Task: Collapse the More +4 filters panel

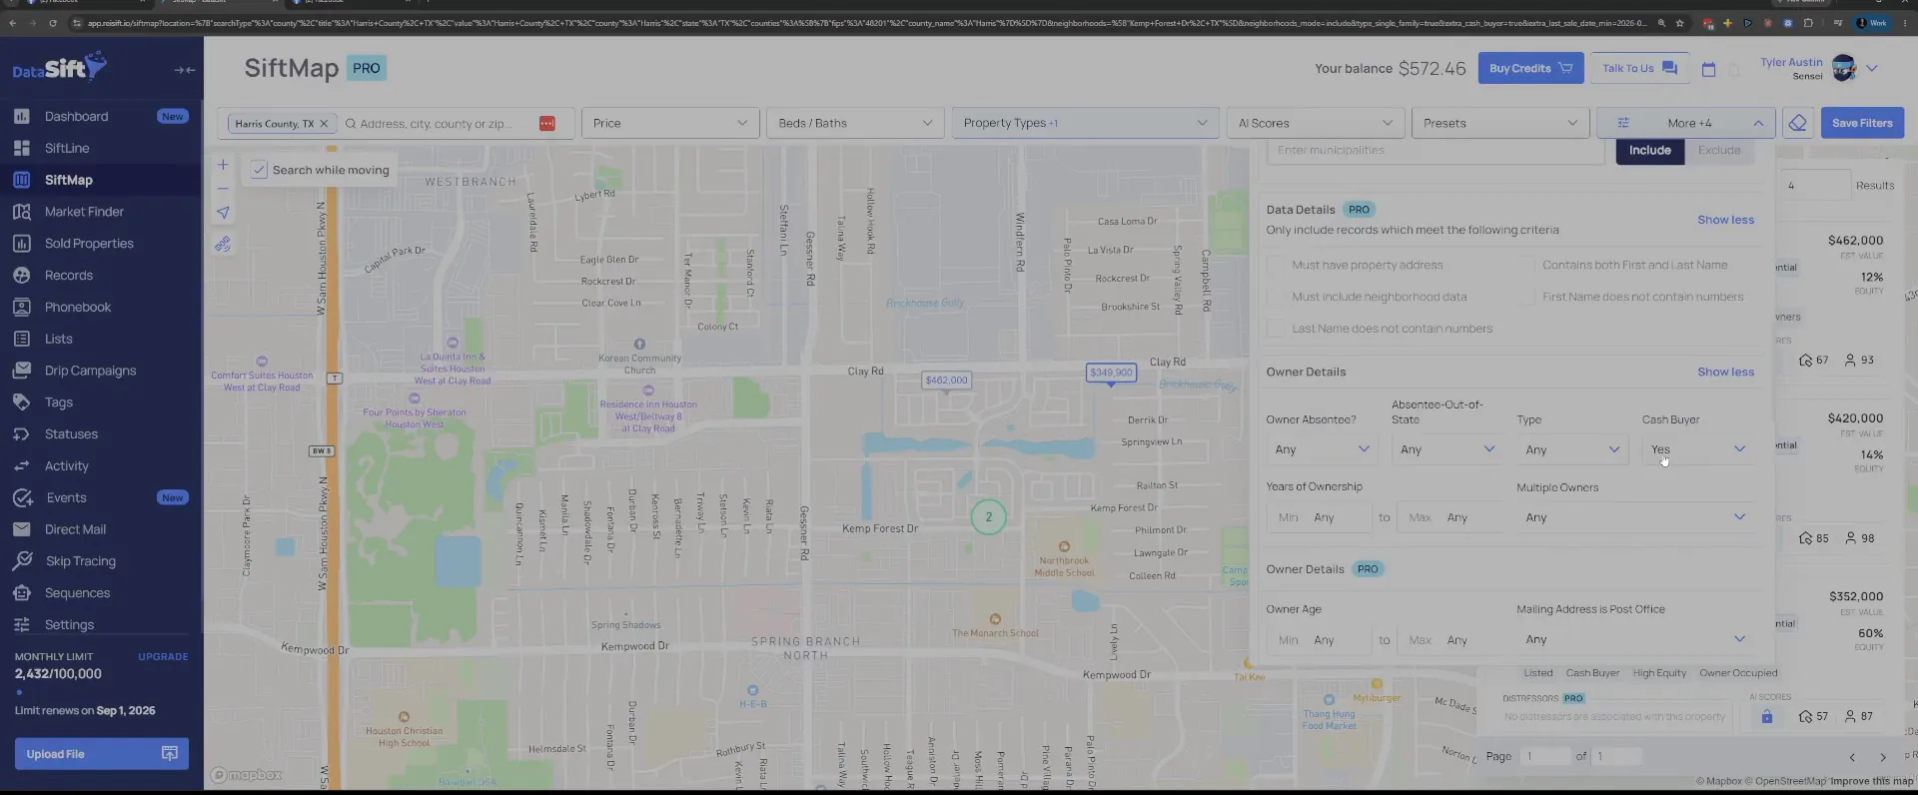Action: 1686,123
